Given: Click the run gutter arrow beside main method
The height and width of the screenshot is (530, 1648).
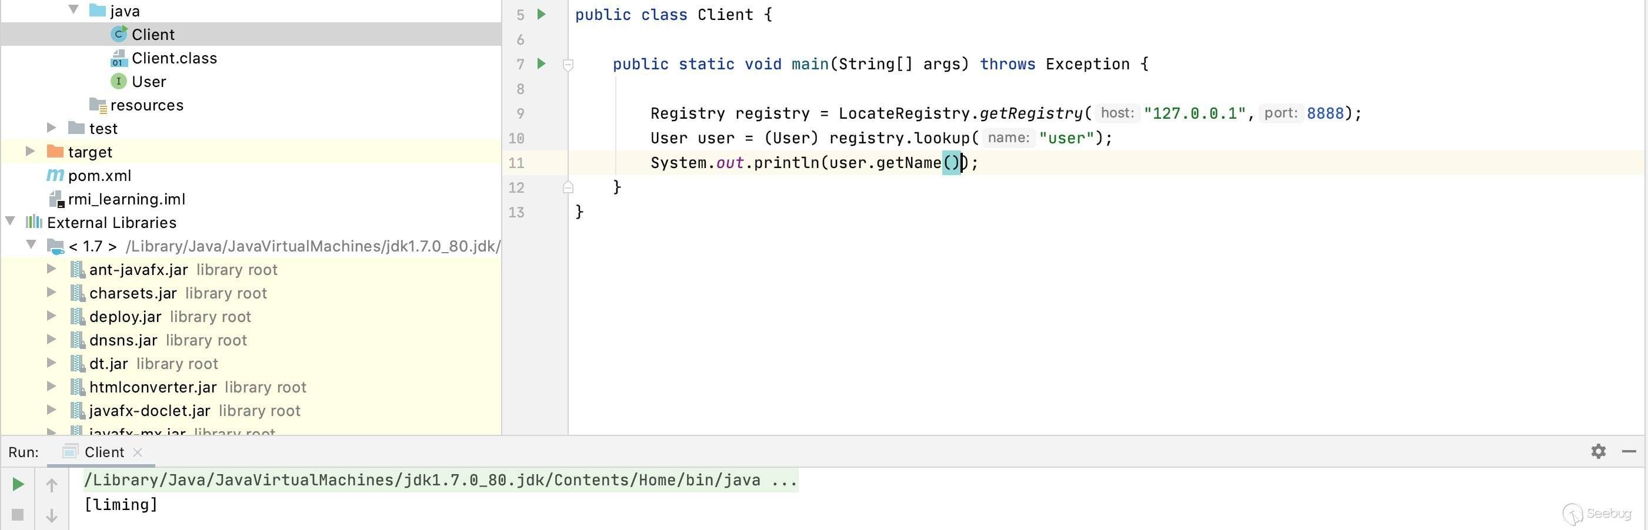Looking at the screenshot, I should [x=541, y=63].
